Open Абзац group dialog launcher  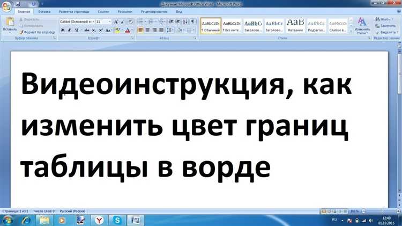click(195, 38)
